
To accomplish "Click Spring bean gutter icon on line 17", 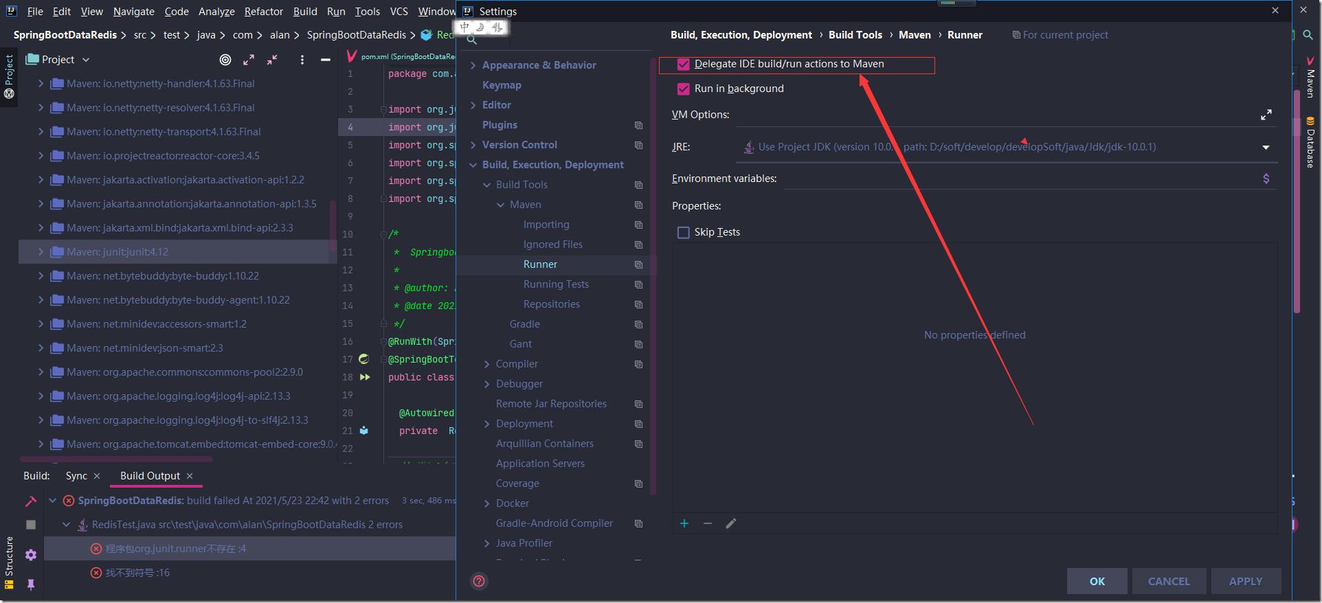I will tap(364, 359).
